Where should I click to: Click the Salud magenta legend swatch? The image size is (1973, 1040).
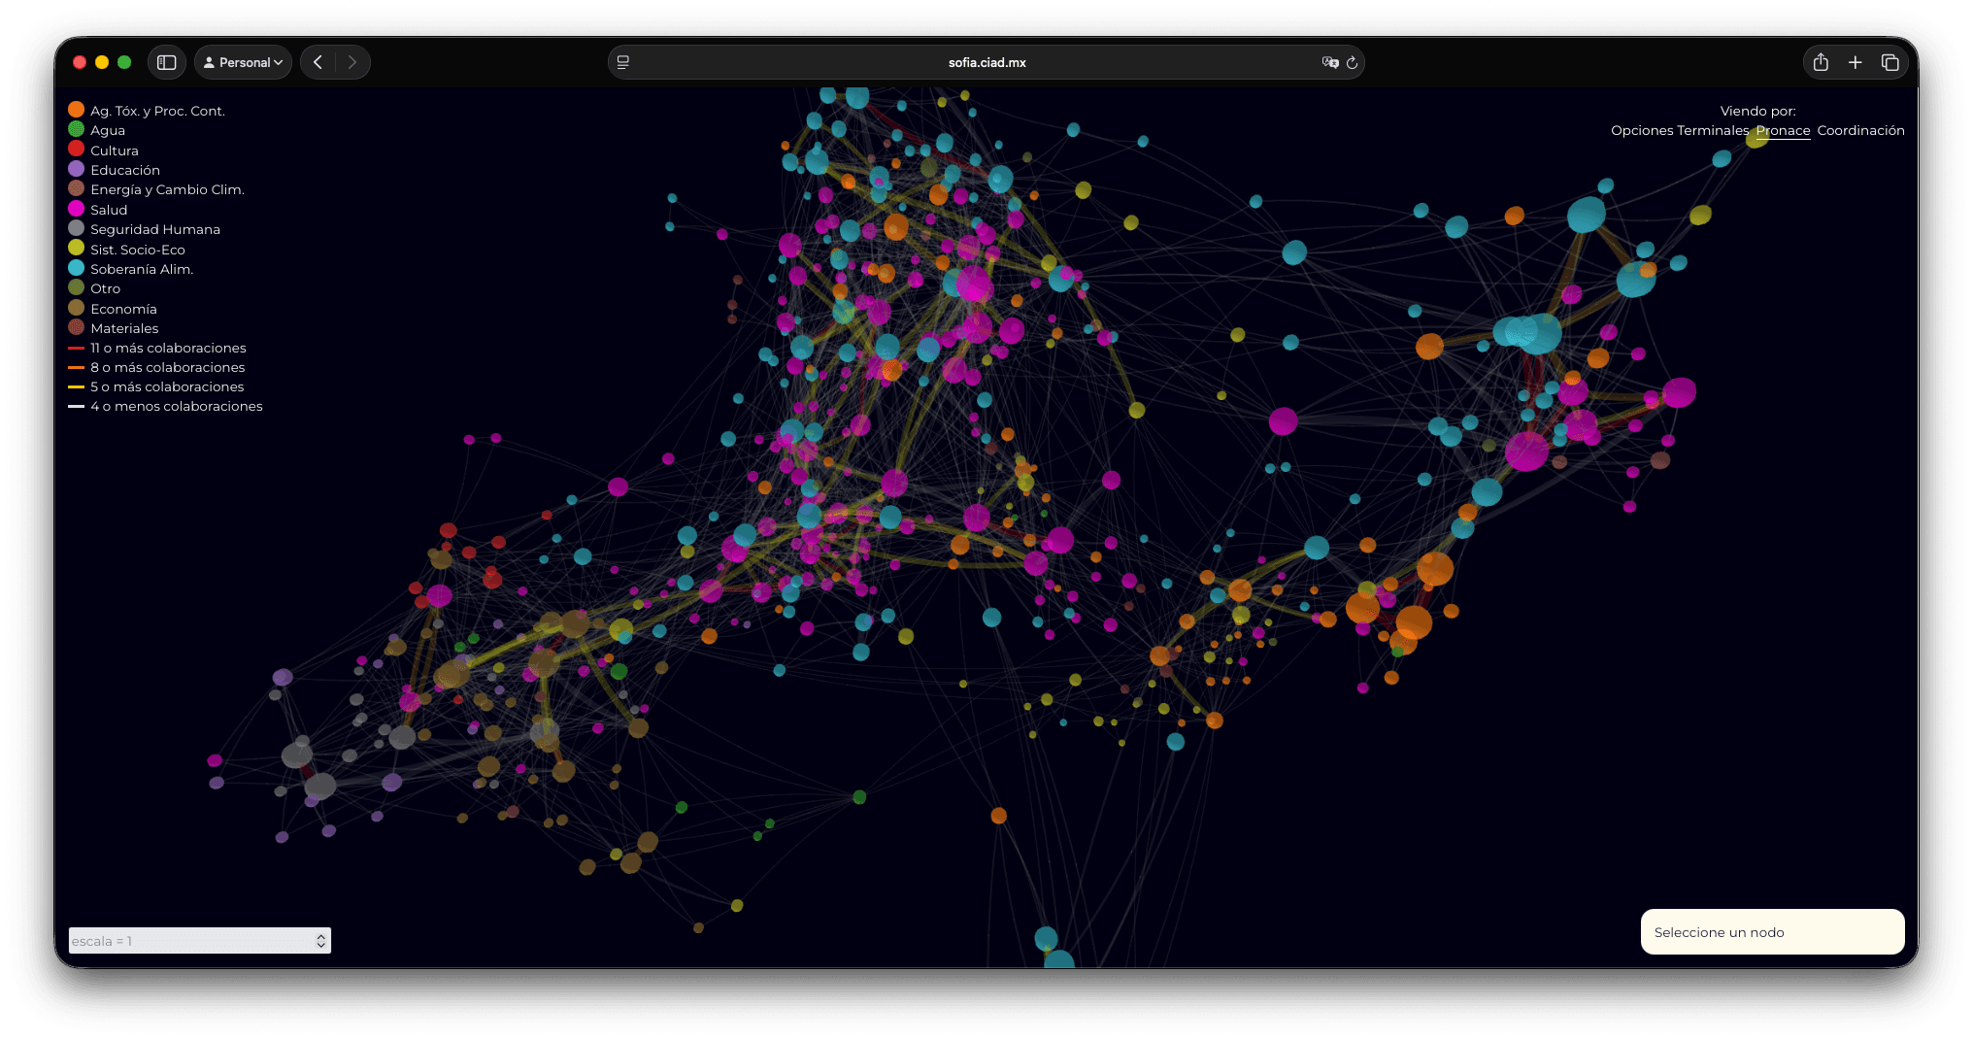tap(76, 209)
